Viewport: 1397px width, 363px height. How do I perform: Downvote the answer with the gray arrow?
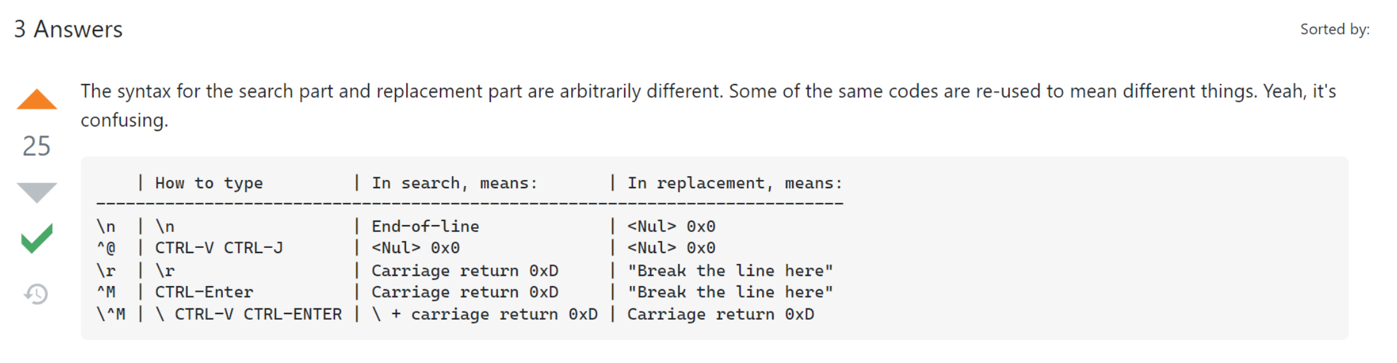click(37, 191)
